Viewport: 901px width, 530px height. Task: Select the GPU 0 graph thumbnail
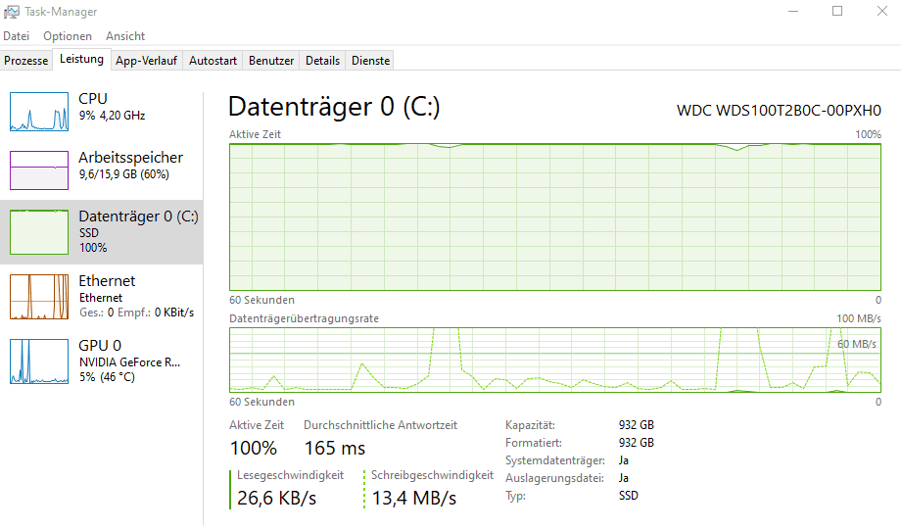point(39,361)
